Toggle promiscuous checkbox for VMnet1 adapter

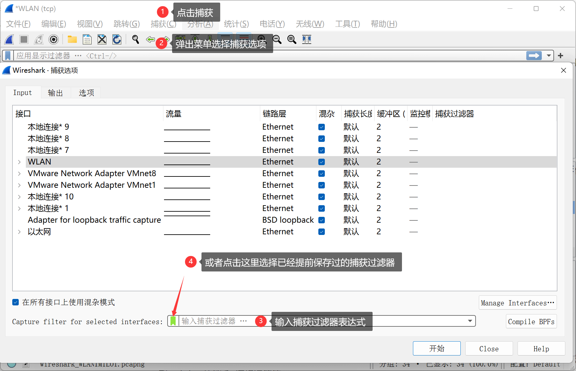(322, 185)
